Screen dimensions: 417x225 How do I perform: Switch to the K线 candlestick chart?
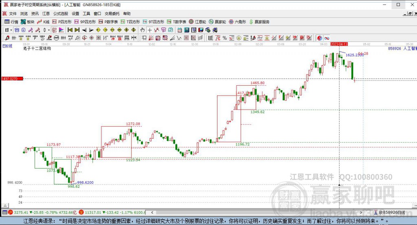click(x=43, y=22)
